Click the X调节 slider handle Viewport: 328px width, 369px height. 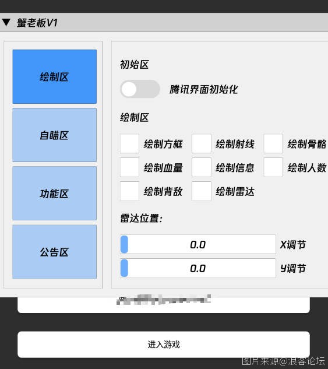coord(124,244)
